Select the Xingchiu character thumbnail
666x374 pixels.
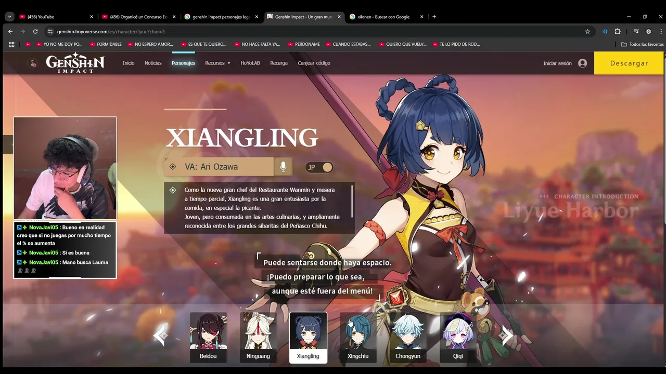[x=358, y=337]
